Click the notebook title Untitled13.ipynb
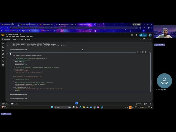The width and height of the screenshot is (176, 132). pyautogui.click(x=13, y=34)
